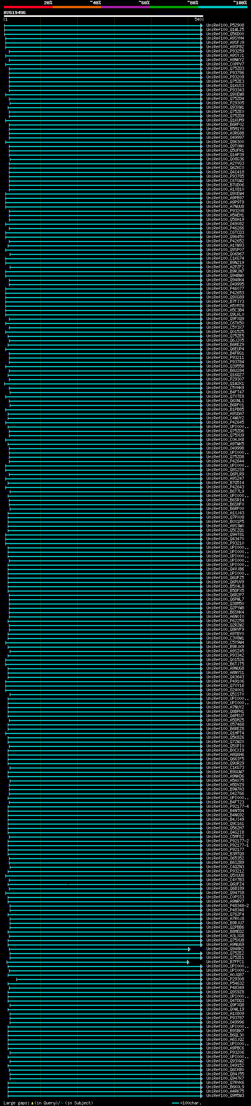251x1106 pixels.
Task: Select the UniRef100_A9SYJ1 label
Action: [225, 55]
